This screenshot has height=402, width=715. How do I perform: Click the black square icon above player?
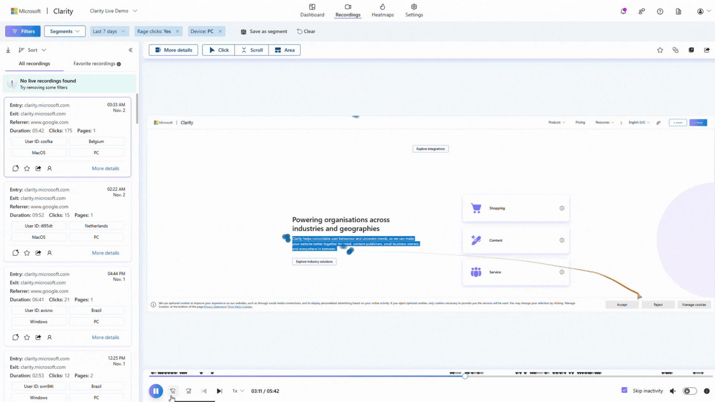(691, 50)
